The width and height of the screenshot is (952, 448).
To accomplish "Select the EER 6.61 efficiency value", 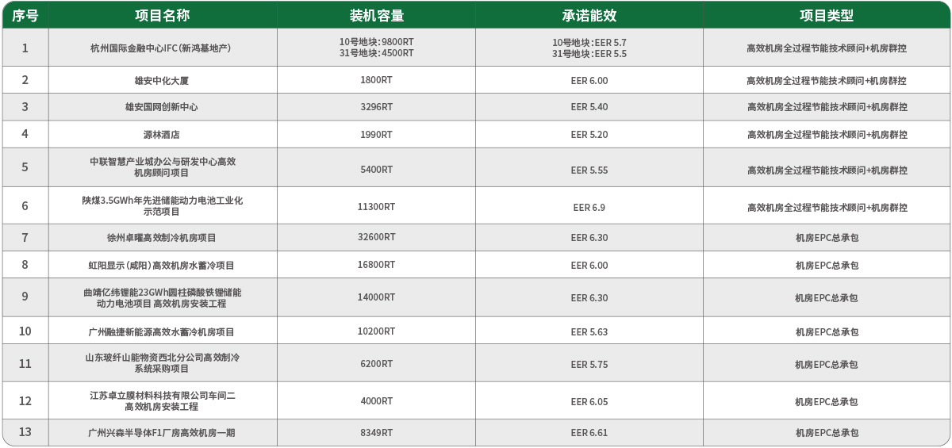I will click(589, 433).
